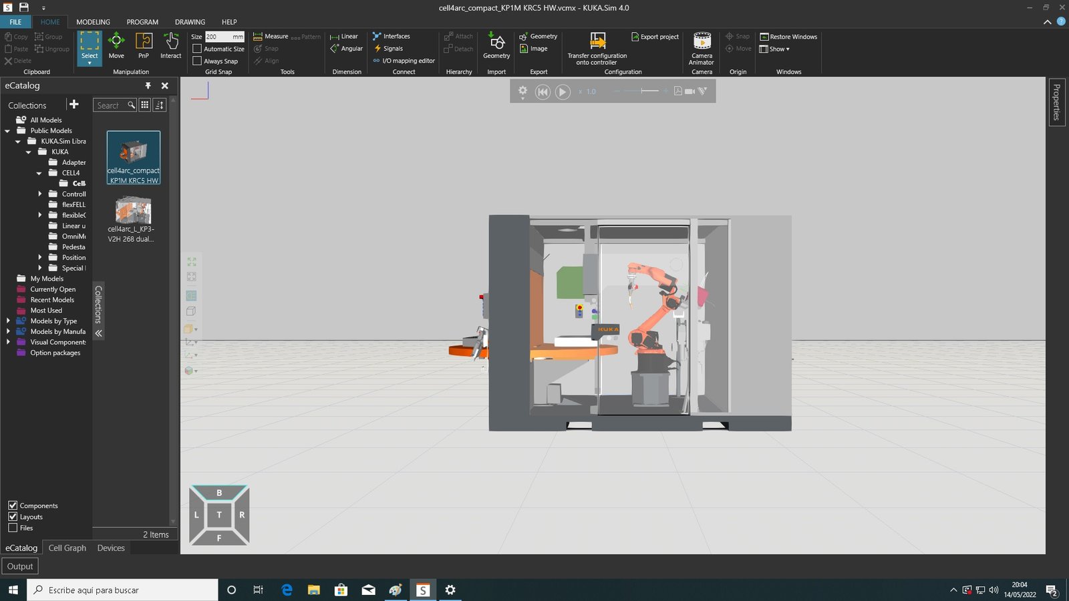Click the eCatalog Search field
This screenshot has height=601, width=1069.
pos(114,105)
